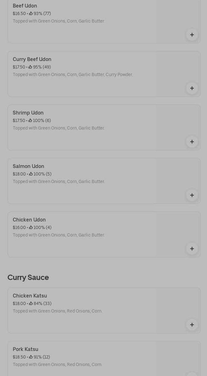Image resolution: width=207 pixels, height=376 pixels.
Task: Open the Chicken Katsu item title
Action: click(x=30, y=296)
